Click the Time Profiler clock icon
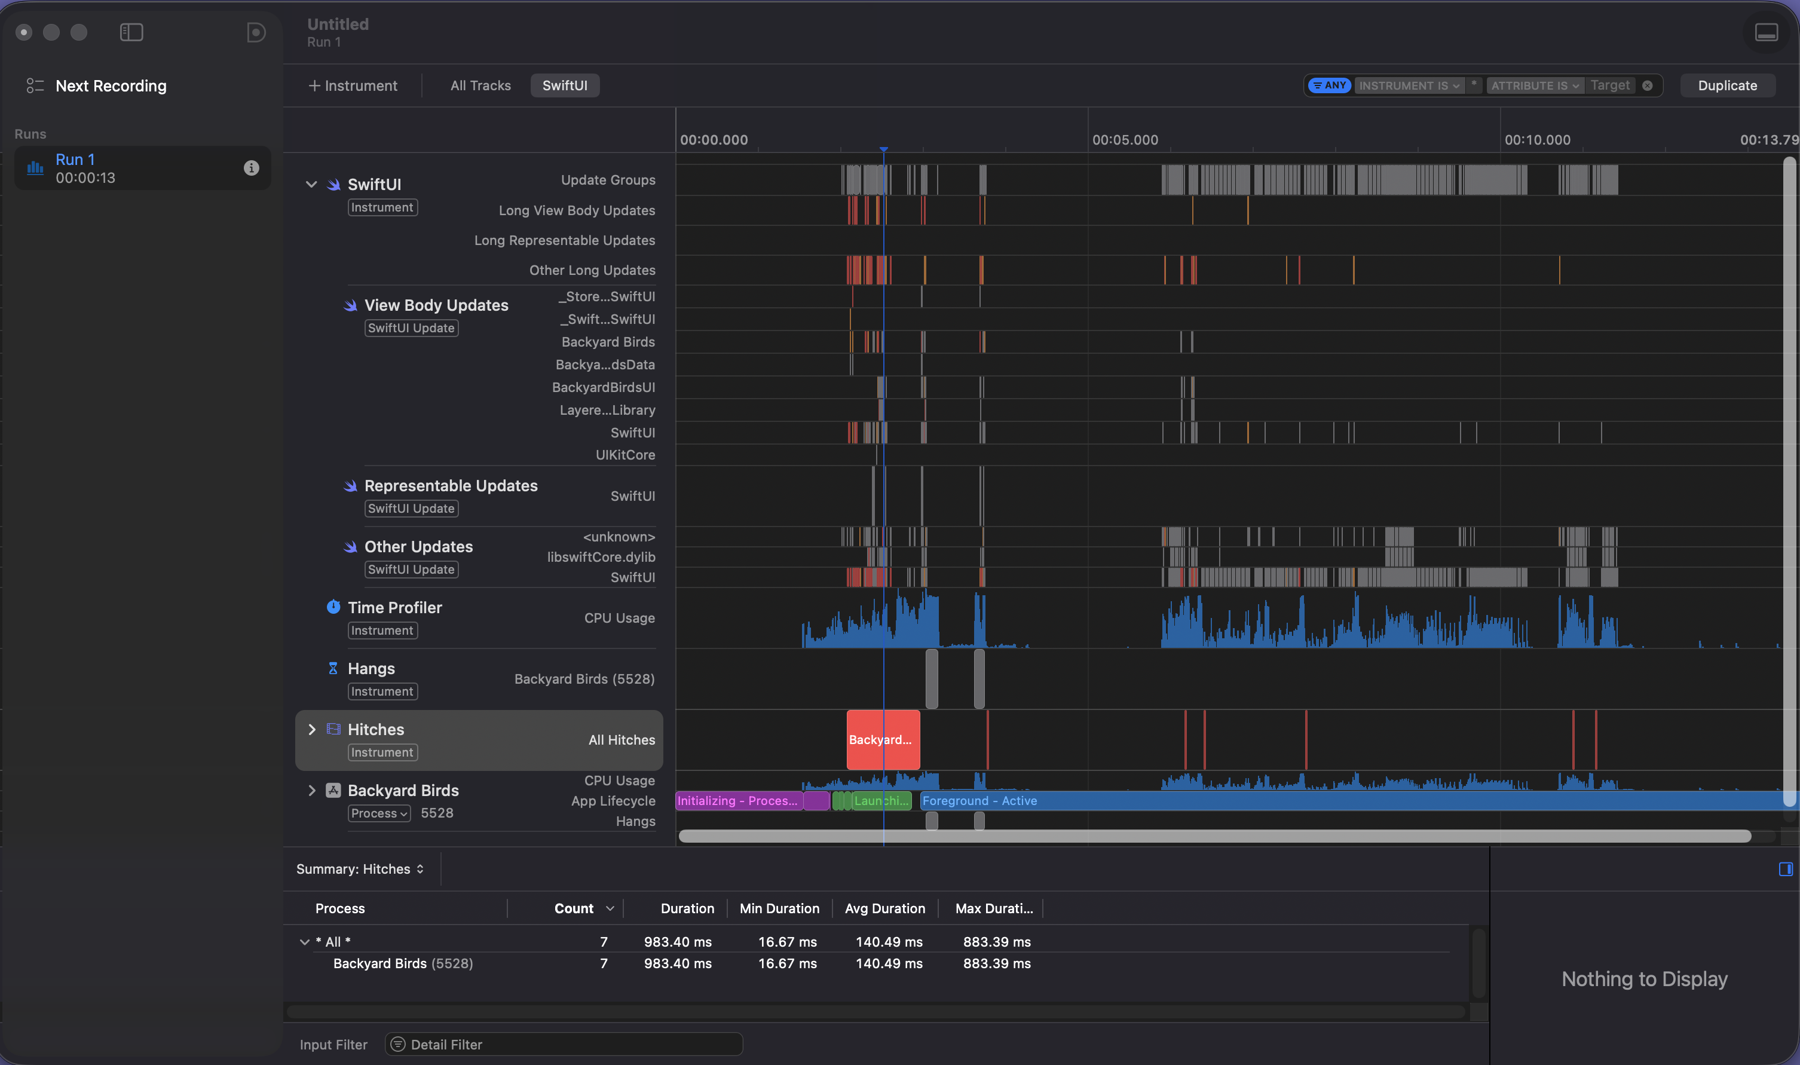1800x1065 pixels. [333, 607]
